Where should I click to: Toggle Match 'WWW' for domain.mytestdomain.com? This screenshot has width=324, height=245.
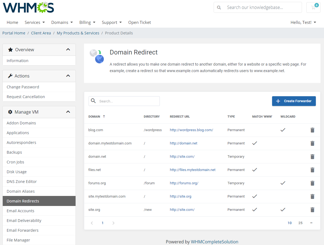(255, 143)
